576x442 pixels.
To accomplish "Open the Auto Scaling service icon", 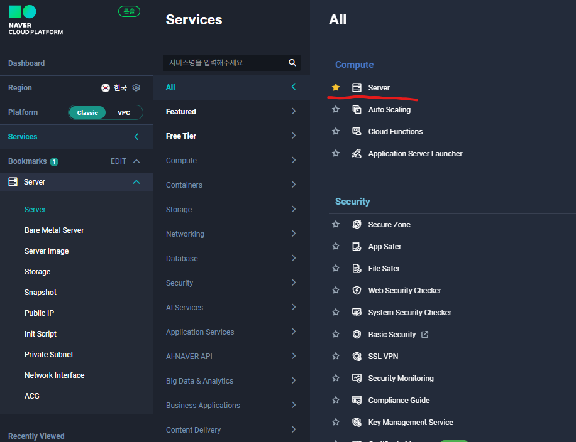I will point(357,109).
